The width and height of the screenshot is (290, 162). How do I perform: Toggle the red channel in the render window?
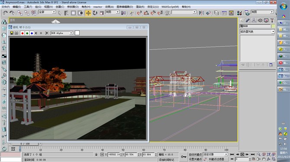pos(23,33)
